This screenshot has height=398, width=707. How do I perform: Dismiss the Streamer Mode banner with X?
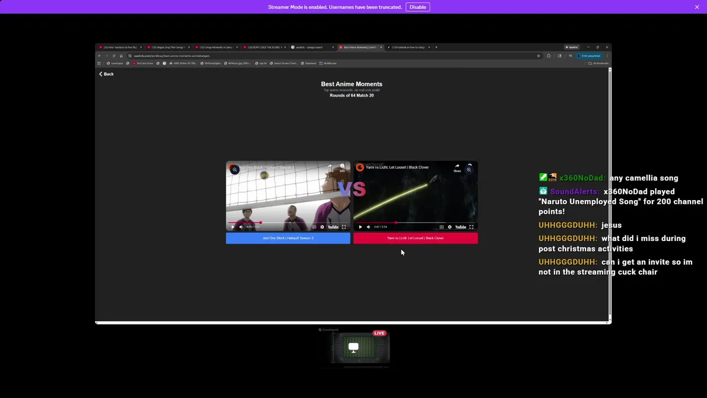pos(697,7)
